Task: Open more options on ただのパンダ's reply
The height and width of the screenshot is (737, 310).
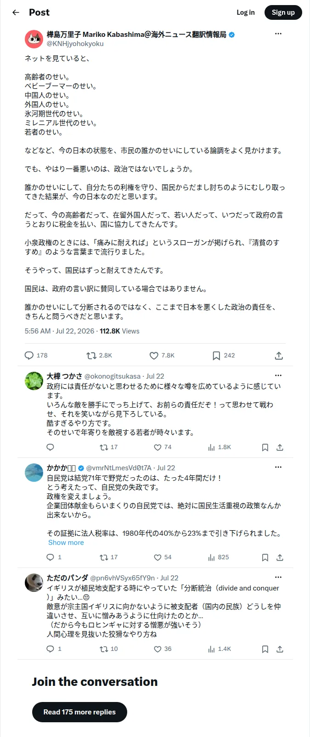Action: click(x=278, y=577)
